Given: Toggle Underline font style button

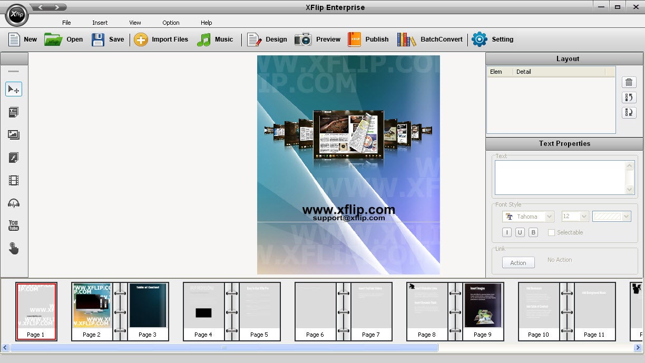Looking at the screenshot, I should tap(520, 232).
